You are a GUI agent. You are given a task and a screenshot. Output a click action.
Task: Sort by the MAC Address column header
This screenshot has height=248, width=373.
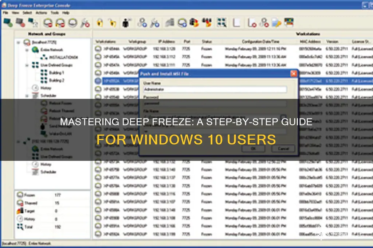(310, 42)
